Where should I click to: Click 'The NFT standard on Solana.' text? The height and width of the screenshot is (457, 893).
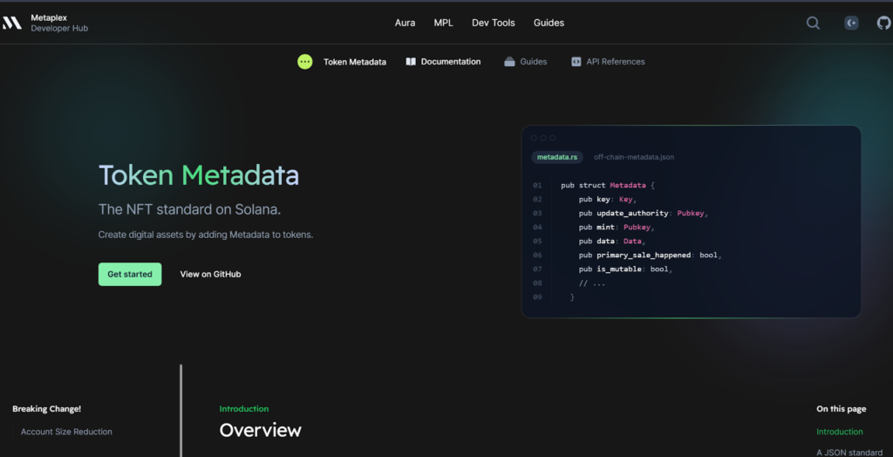[x=189, y=209]
